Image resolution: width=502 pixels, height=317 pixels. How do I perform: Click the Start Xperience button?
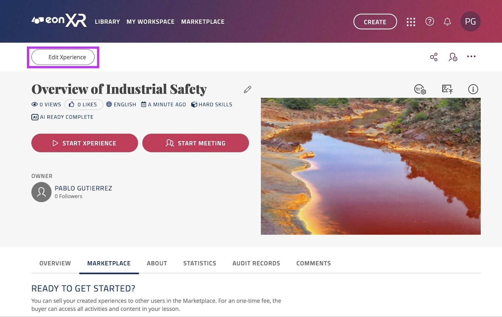(85, 143)
